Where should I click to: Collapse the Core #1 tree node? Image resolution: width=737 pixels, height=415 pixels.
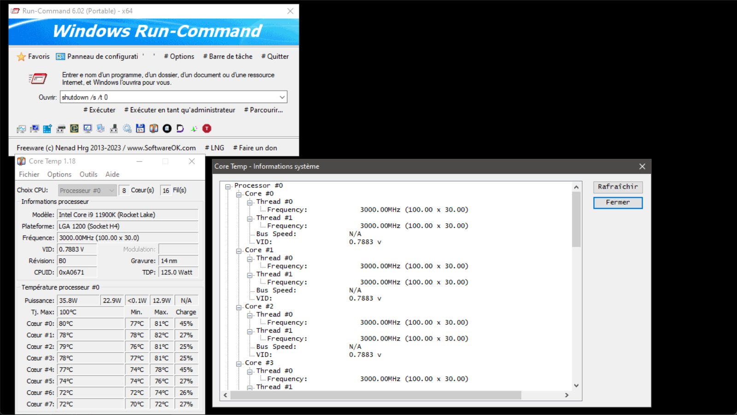(239, 251)
